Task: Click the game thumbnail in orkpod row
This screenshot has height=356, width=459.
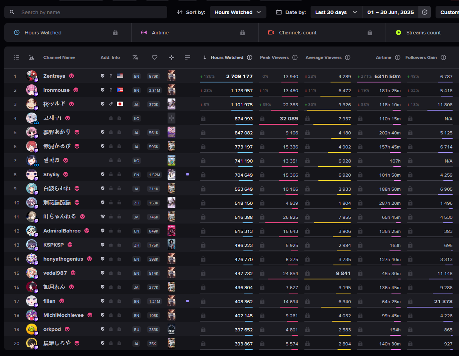Action: click(x=171, y=329)
